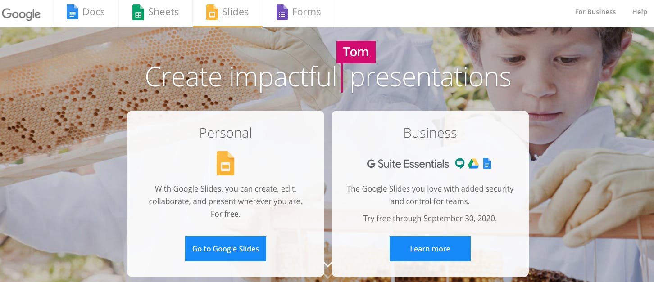Open the Docs tab
654x282 pixels.
(x=86, y=13)
